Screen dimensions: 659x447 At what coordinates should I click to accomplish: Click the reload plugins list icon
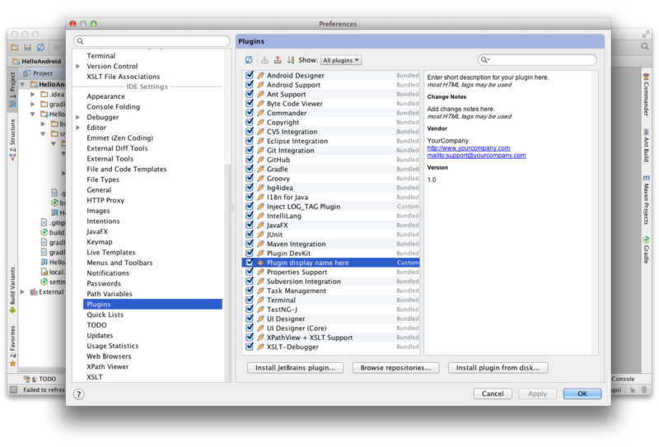coord(249,60)
